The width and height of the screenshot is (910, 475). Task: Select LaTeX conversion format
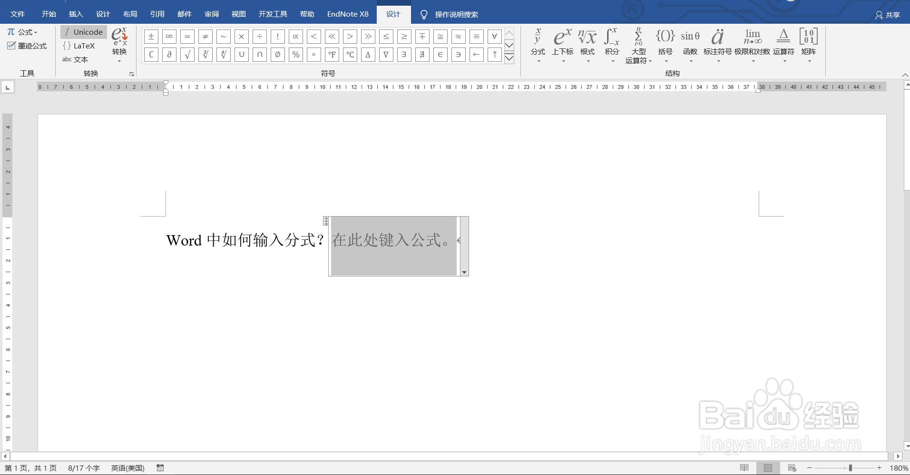(79, 46)
